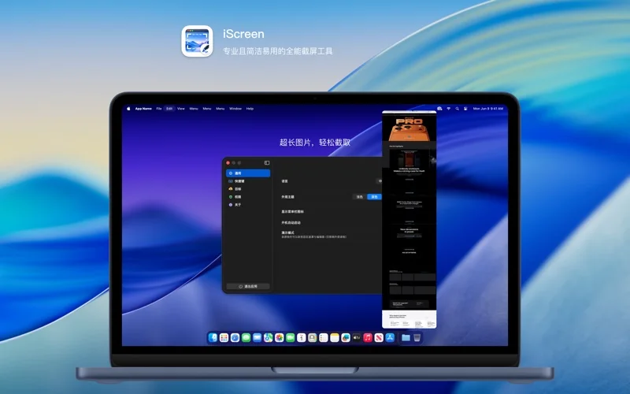630x394 pixels.
Task: Choose the 浅色 light theme option
Action: 360,197
